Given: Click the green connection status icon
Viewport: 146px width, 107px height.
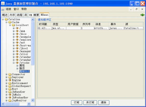Looking at the screenshot, I should point(142,15).
